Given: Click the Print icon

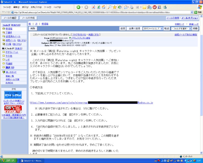Looking at the screenshot, I should click(132, 7).
